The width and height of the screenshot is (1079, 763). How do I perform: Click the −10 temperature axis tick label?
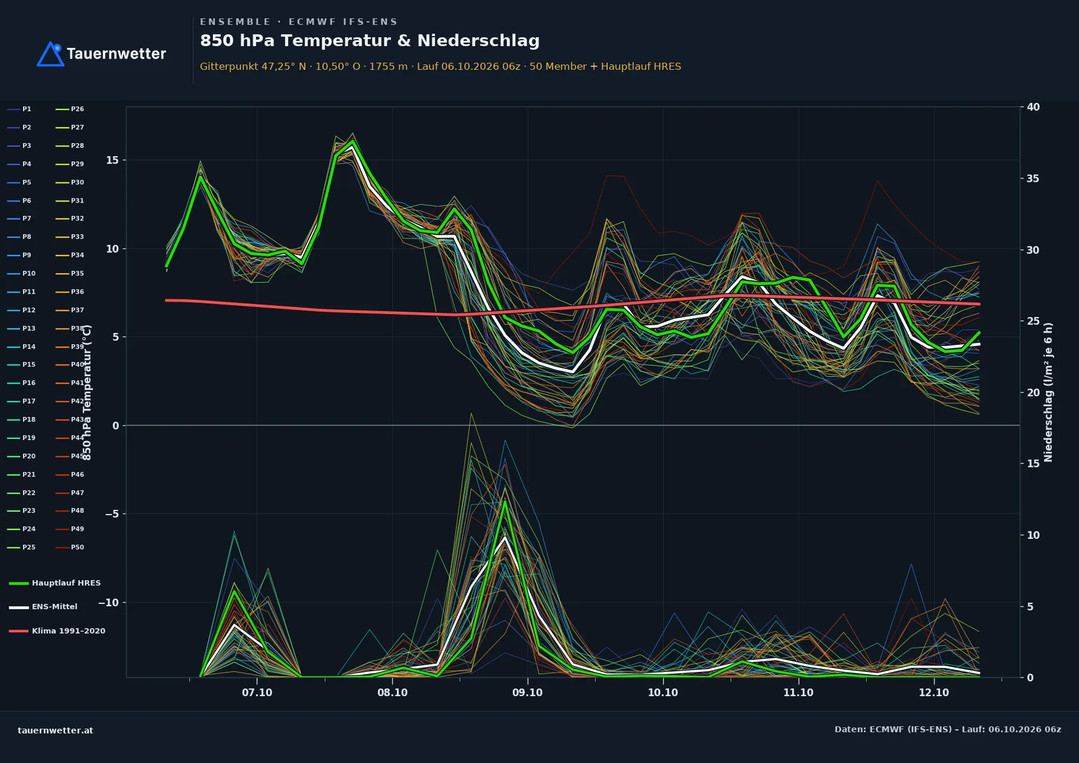click(108, 603)
